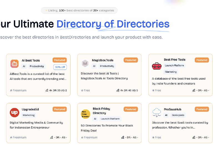Select the AI tag on ProSaasHub card
This screenshot has width=222, height=147.
click(166, 115)
